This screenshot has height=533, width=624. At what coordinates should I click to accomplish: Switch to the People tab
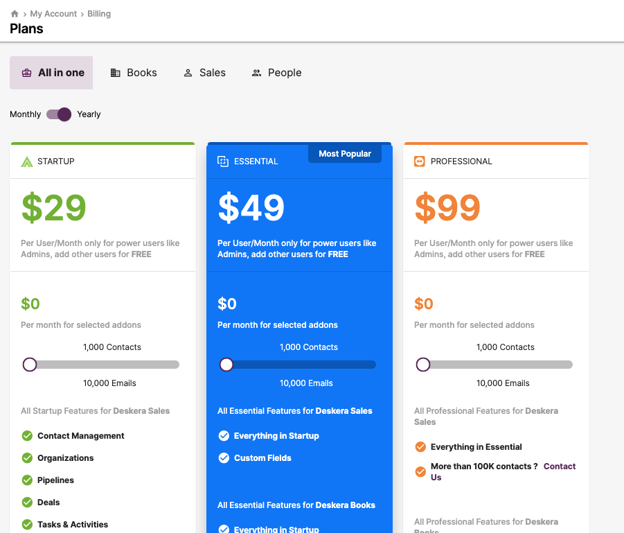(x=276, y=73)
